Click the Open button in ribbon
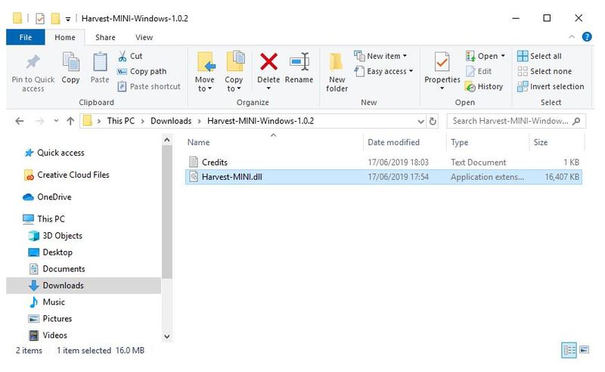The image size is (605, 372). click(482, 56)
